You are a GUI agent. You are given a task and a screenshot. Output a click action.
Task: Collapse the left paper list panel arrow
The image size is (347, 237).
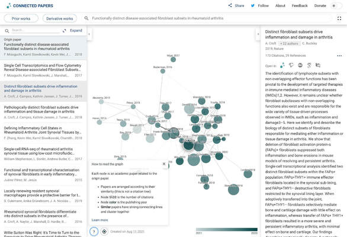(x=89, y=34)
